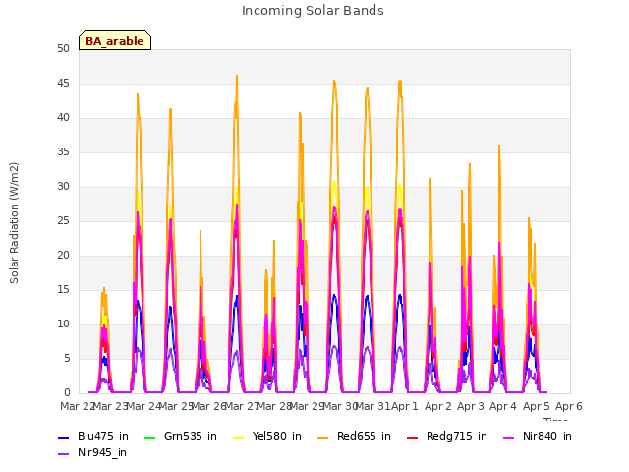The height and width of the screenshot is (472, 629).
Task: Select the Redg715_in legend label
Action: click(457, 437)
